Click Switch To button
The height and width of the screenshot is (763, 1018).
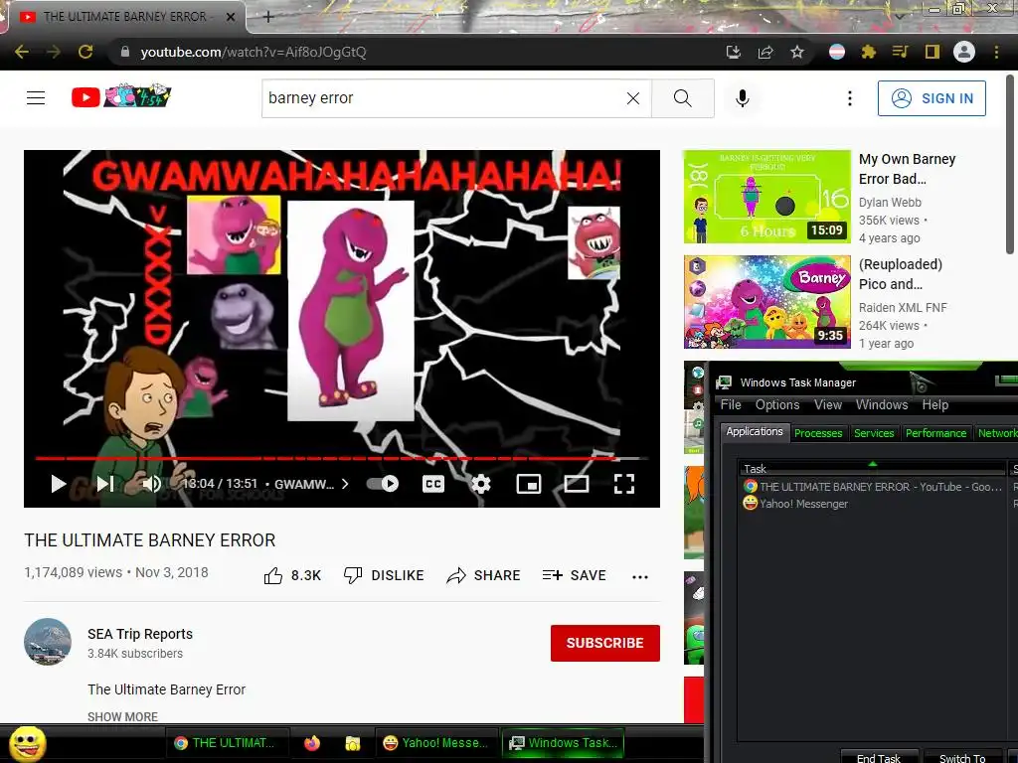tap(962, 757)
